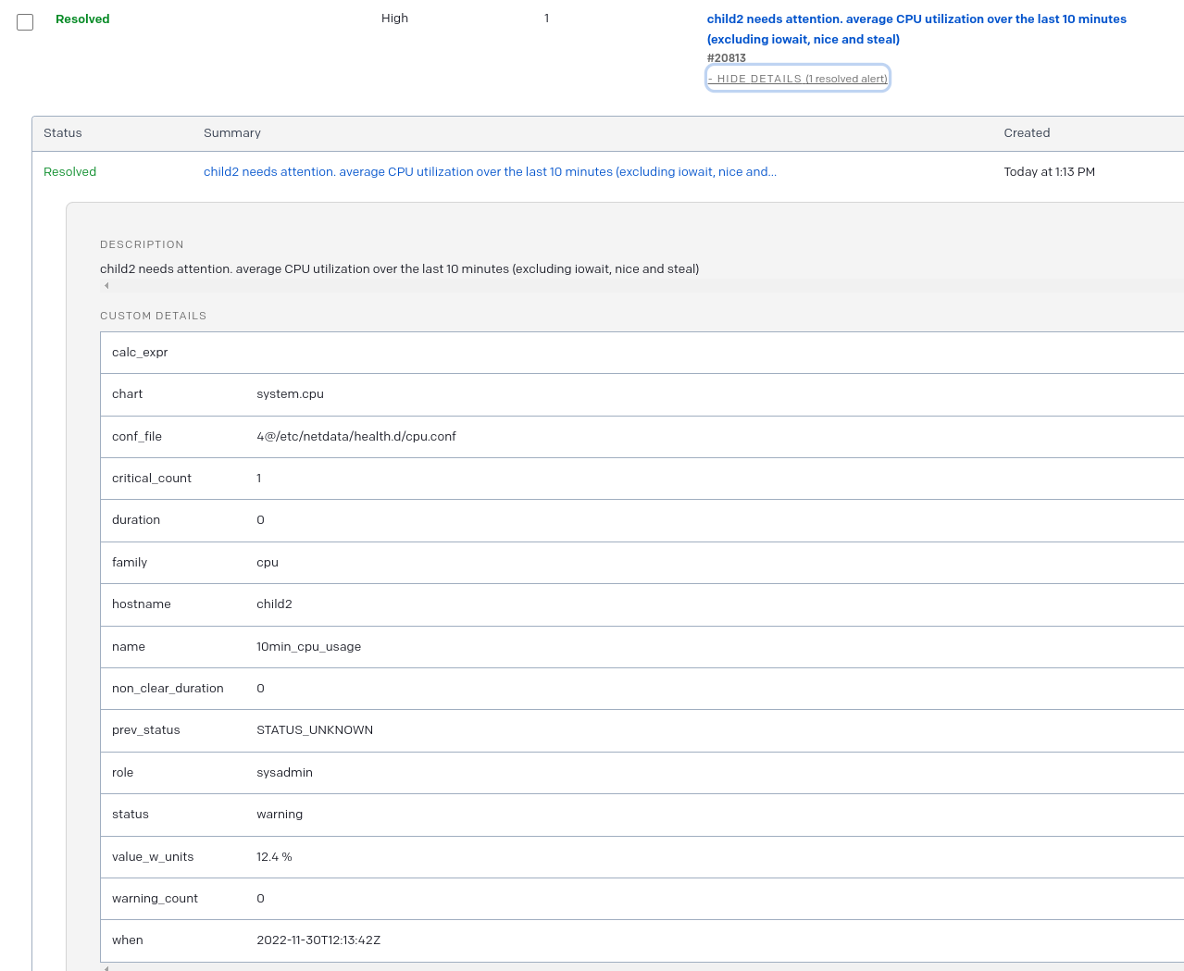Screen dimensions: 1184x971
Task: Select the cpu.conf configuration file path
Action: coord(356,436)
